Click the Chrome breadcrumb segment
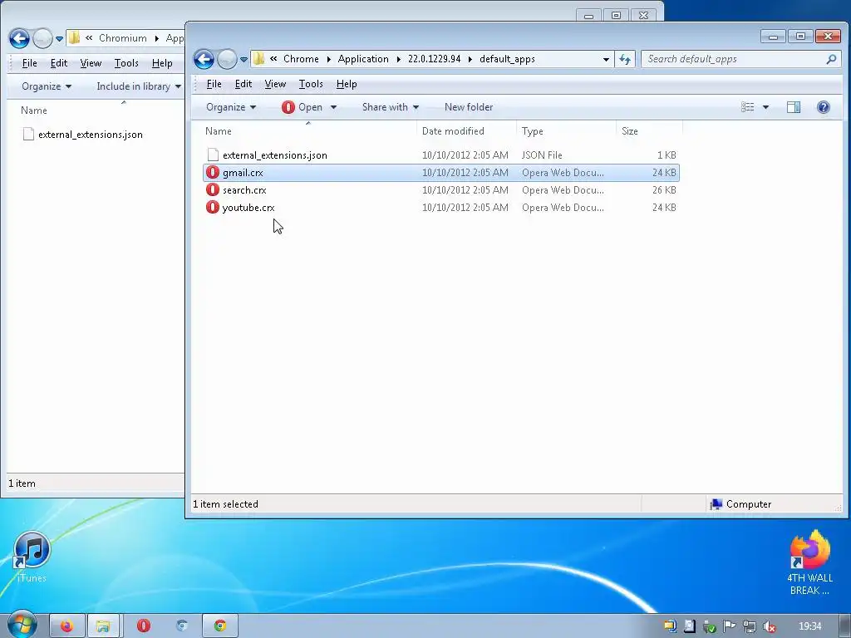 tap(301, 59)
